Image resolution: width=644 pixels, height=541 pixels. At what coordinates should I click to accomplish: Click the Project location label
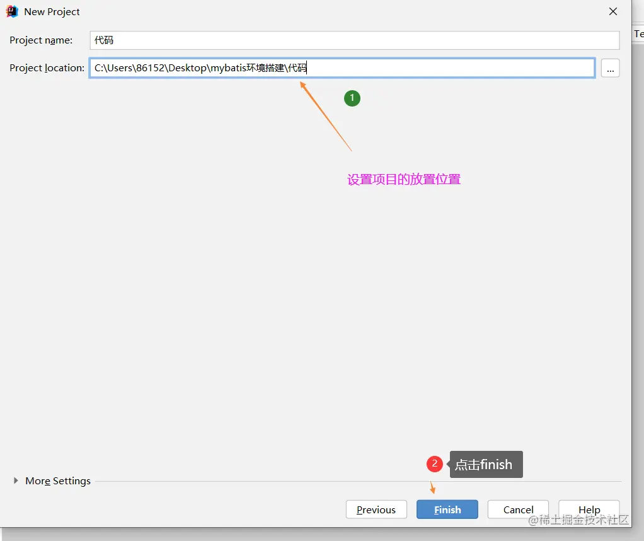pyautogui.click(x=47, y=68)
